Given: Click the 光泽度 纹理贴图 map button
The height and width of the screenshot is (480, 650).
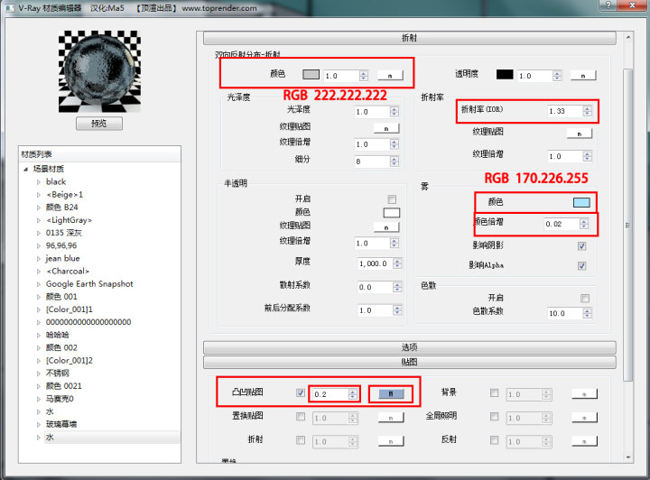Looking at the screenshot, I should [386, 128].
